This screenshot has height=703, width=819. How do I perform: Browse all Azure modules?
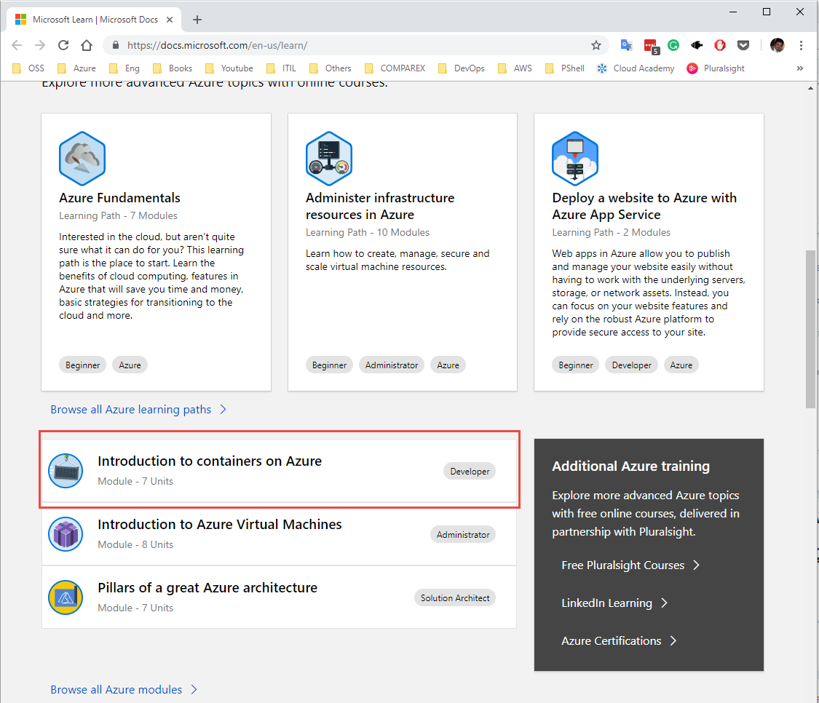pyautogui.click(x=124, y=689)
